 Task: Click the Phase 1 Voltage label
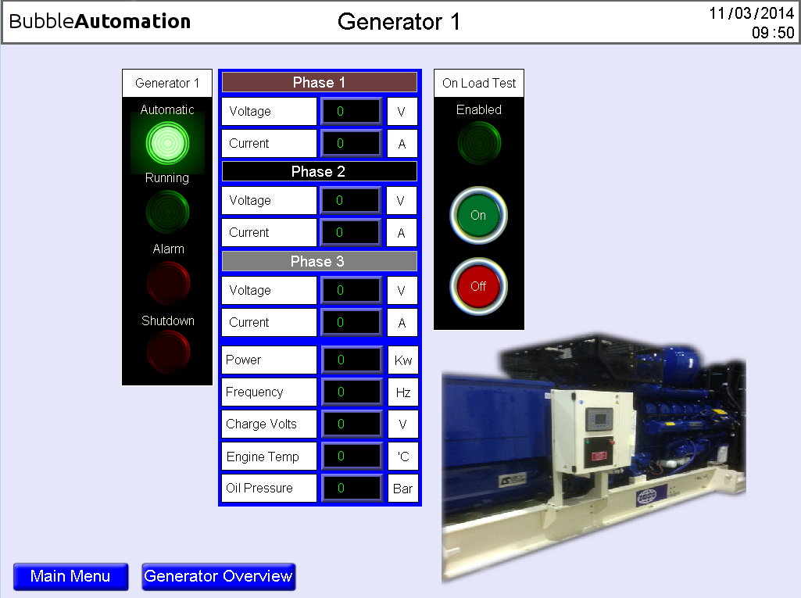pos(269,112)
